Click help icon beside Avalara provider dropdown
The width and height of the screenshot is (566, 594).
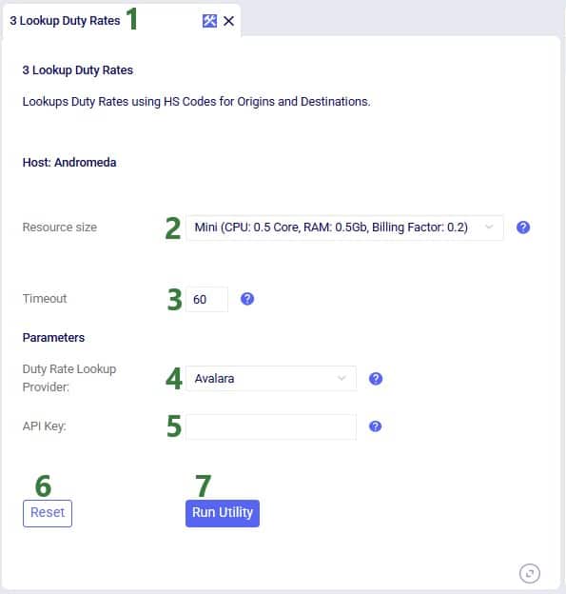coord(376,379)
